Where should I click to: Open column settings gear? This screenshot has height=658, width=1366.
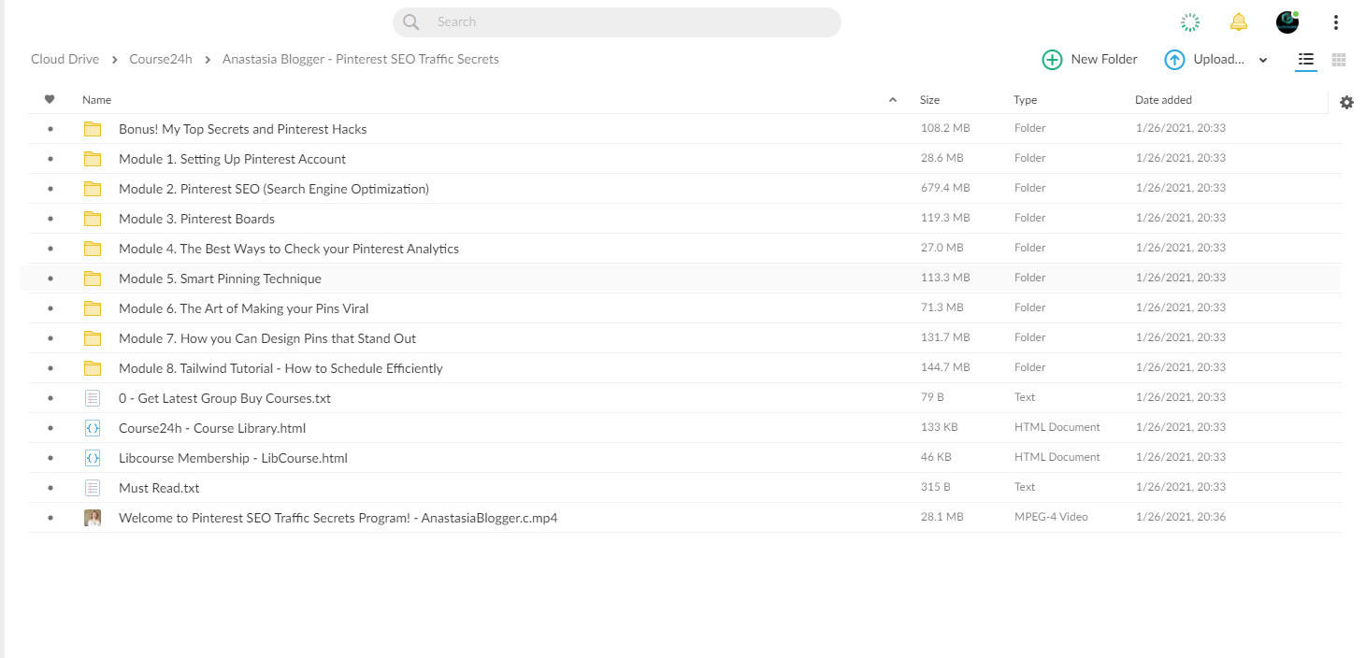[1346, 103]
